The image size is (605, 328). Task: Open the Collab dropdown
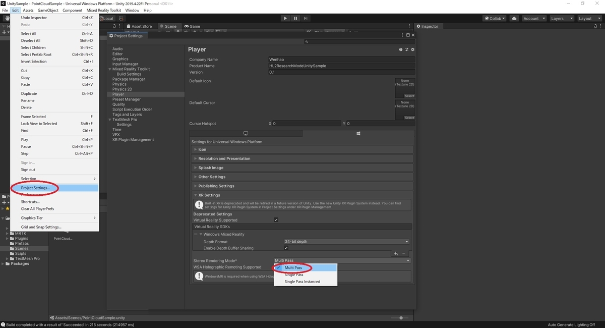pos(495,18)
